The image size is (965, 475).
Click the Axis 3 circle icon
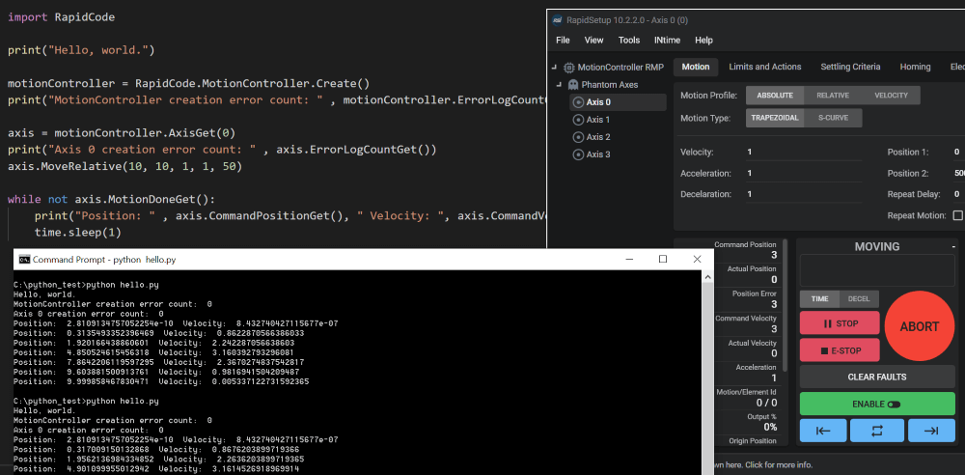[578, 154]
